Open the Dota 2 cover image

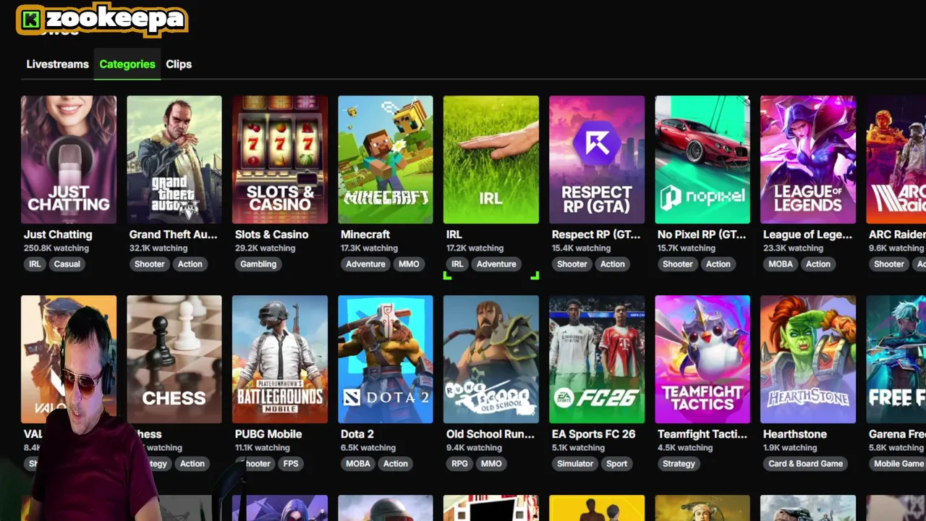pos(386,359)
